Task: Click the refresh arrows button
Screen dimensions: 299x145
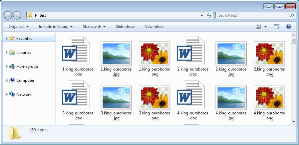Action: click(x=209, y=15)
